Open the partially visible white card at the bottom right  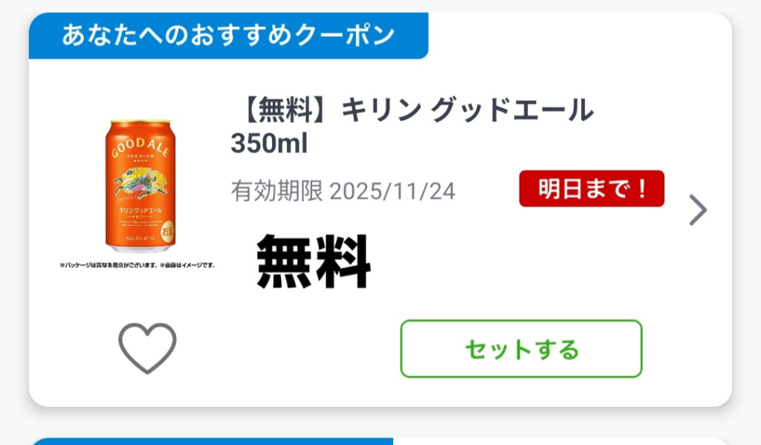coord(562,441)
